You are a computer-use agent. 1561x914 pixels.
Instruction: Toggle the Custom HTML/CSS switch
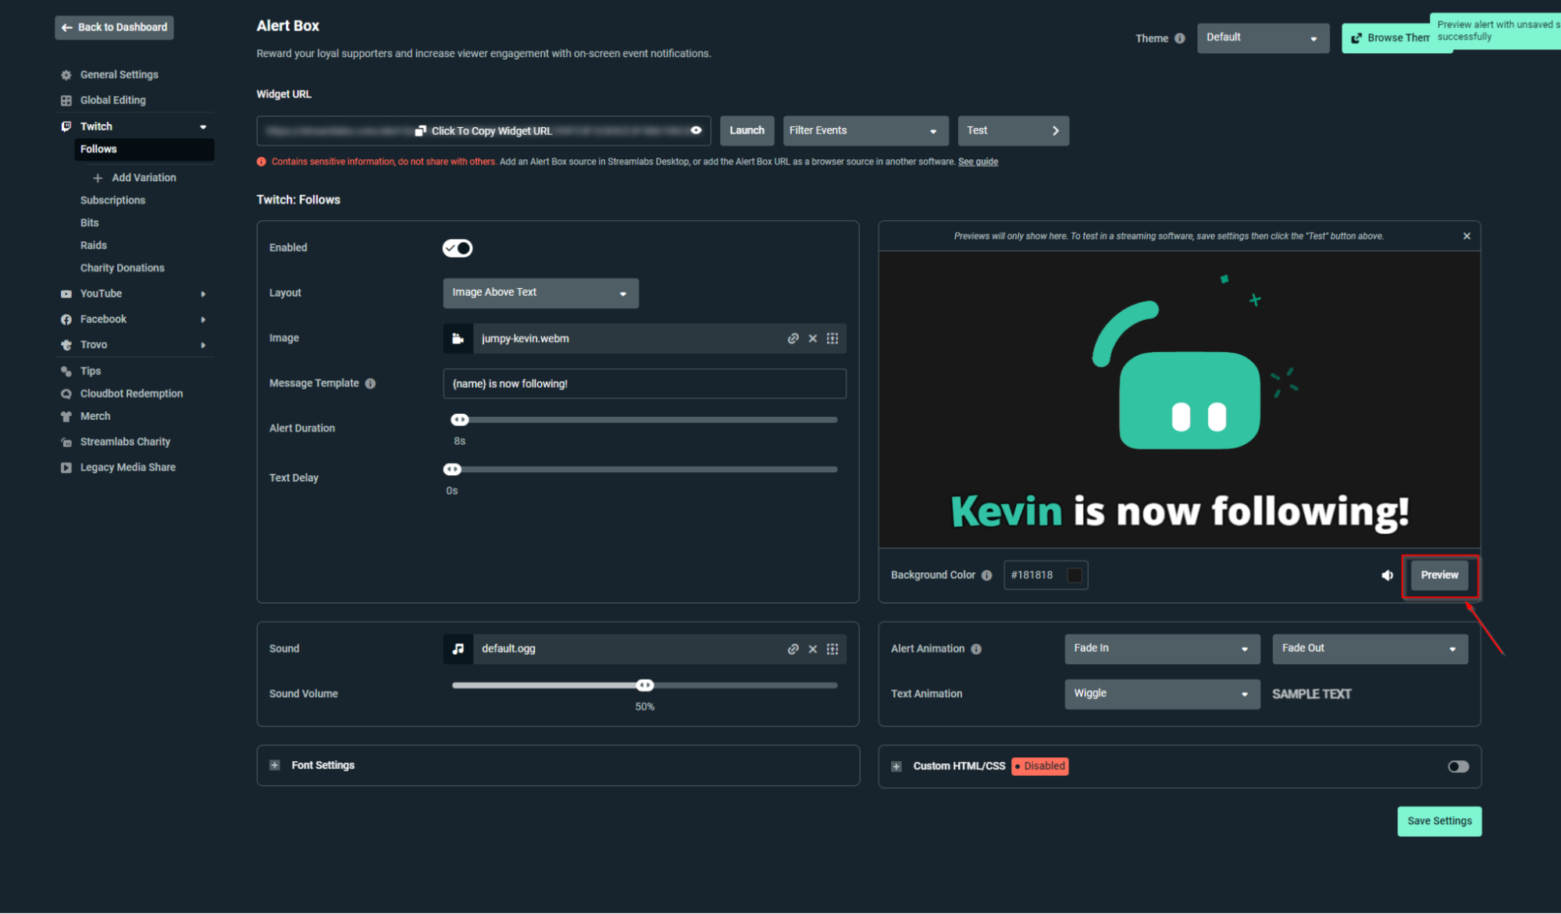[1457, 767]
